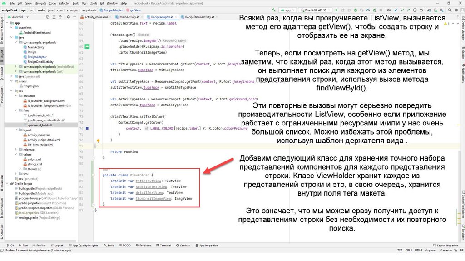This screenshot has width=465, height=261.
Task: Switch to the MainActivity.kt tab
Action: coord(129,17)
